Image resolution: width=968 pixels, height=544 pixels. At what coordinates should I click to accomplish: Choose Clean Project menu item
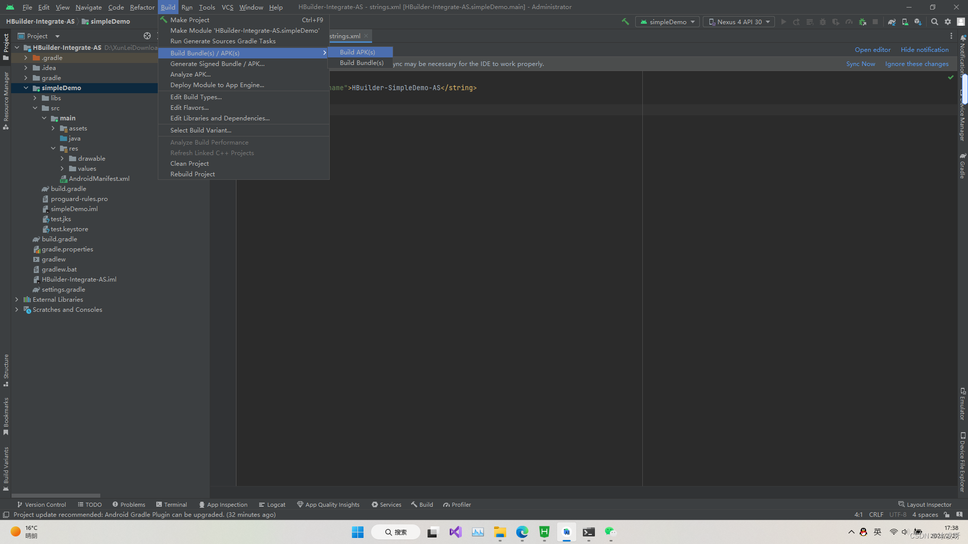(244, 163)
